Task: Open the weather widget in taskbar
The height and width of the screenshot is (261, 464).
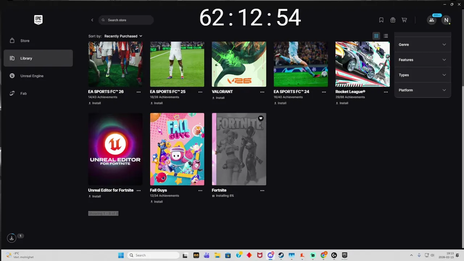Action: [20, 255]
